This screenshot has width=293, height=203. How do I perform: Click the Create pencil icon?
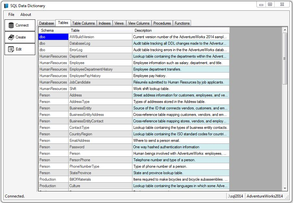coord(11,37)
